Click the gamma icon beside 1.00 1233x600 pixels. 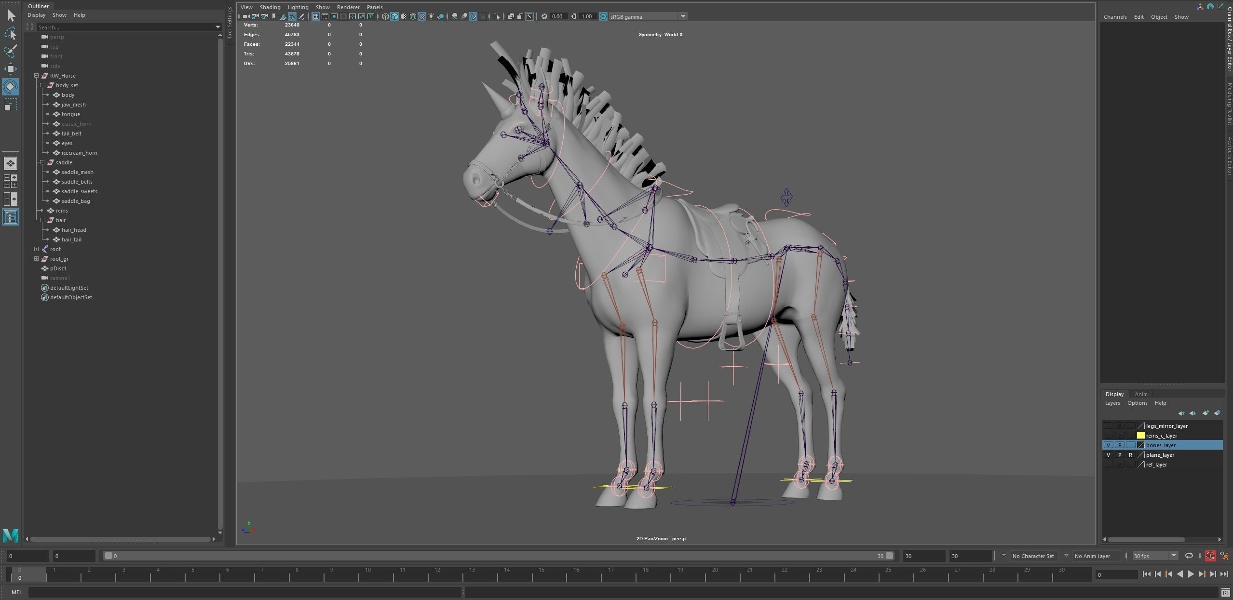click(574, 16)
